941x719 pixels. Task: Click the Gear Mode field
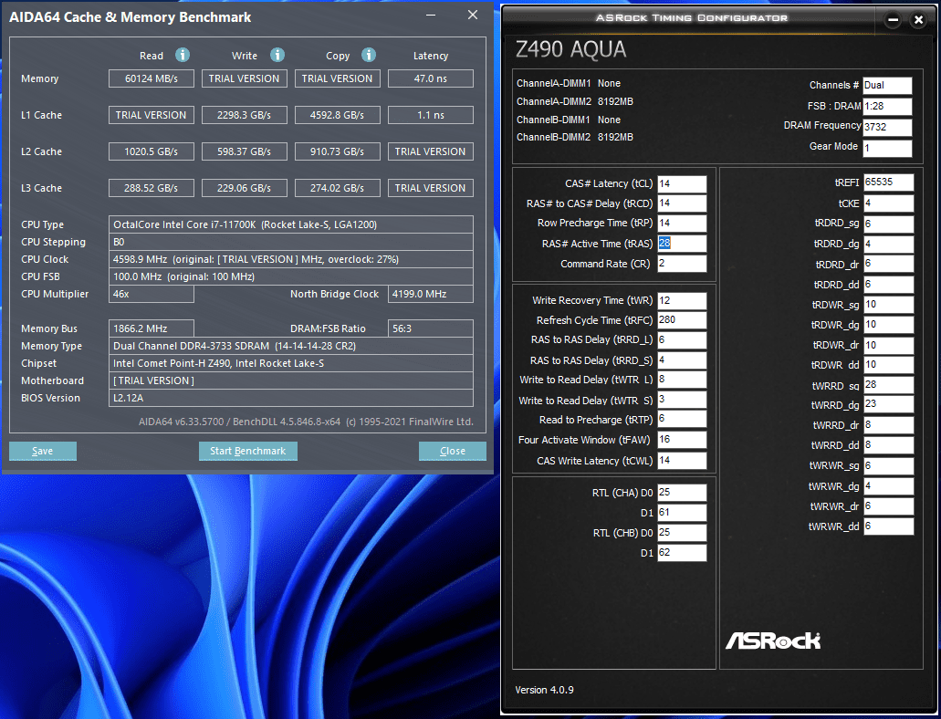887,148
